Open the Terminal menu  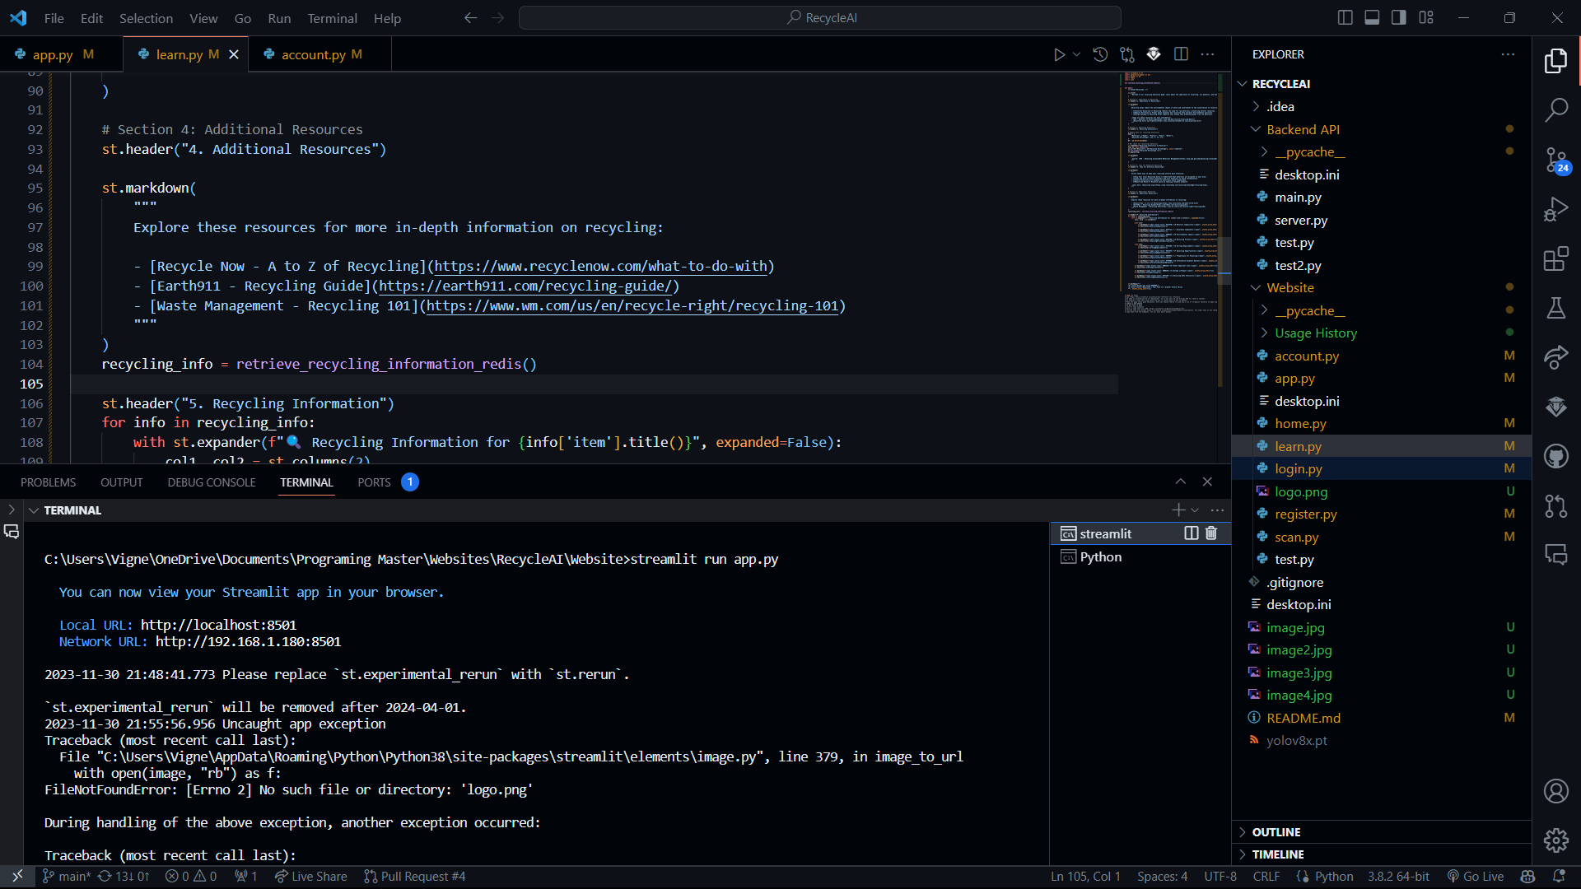click(x=332, y=18)
